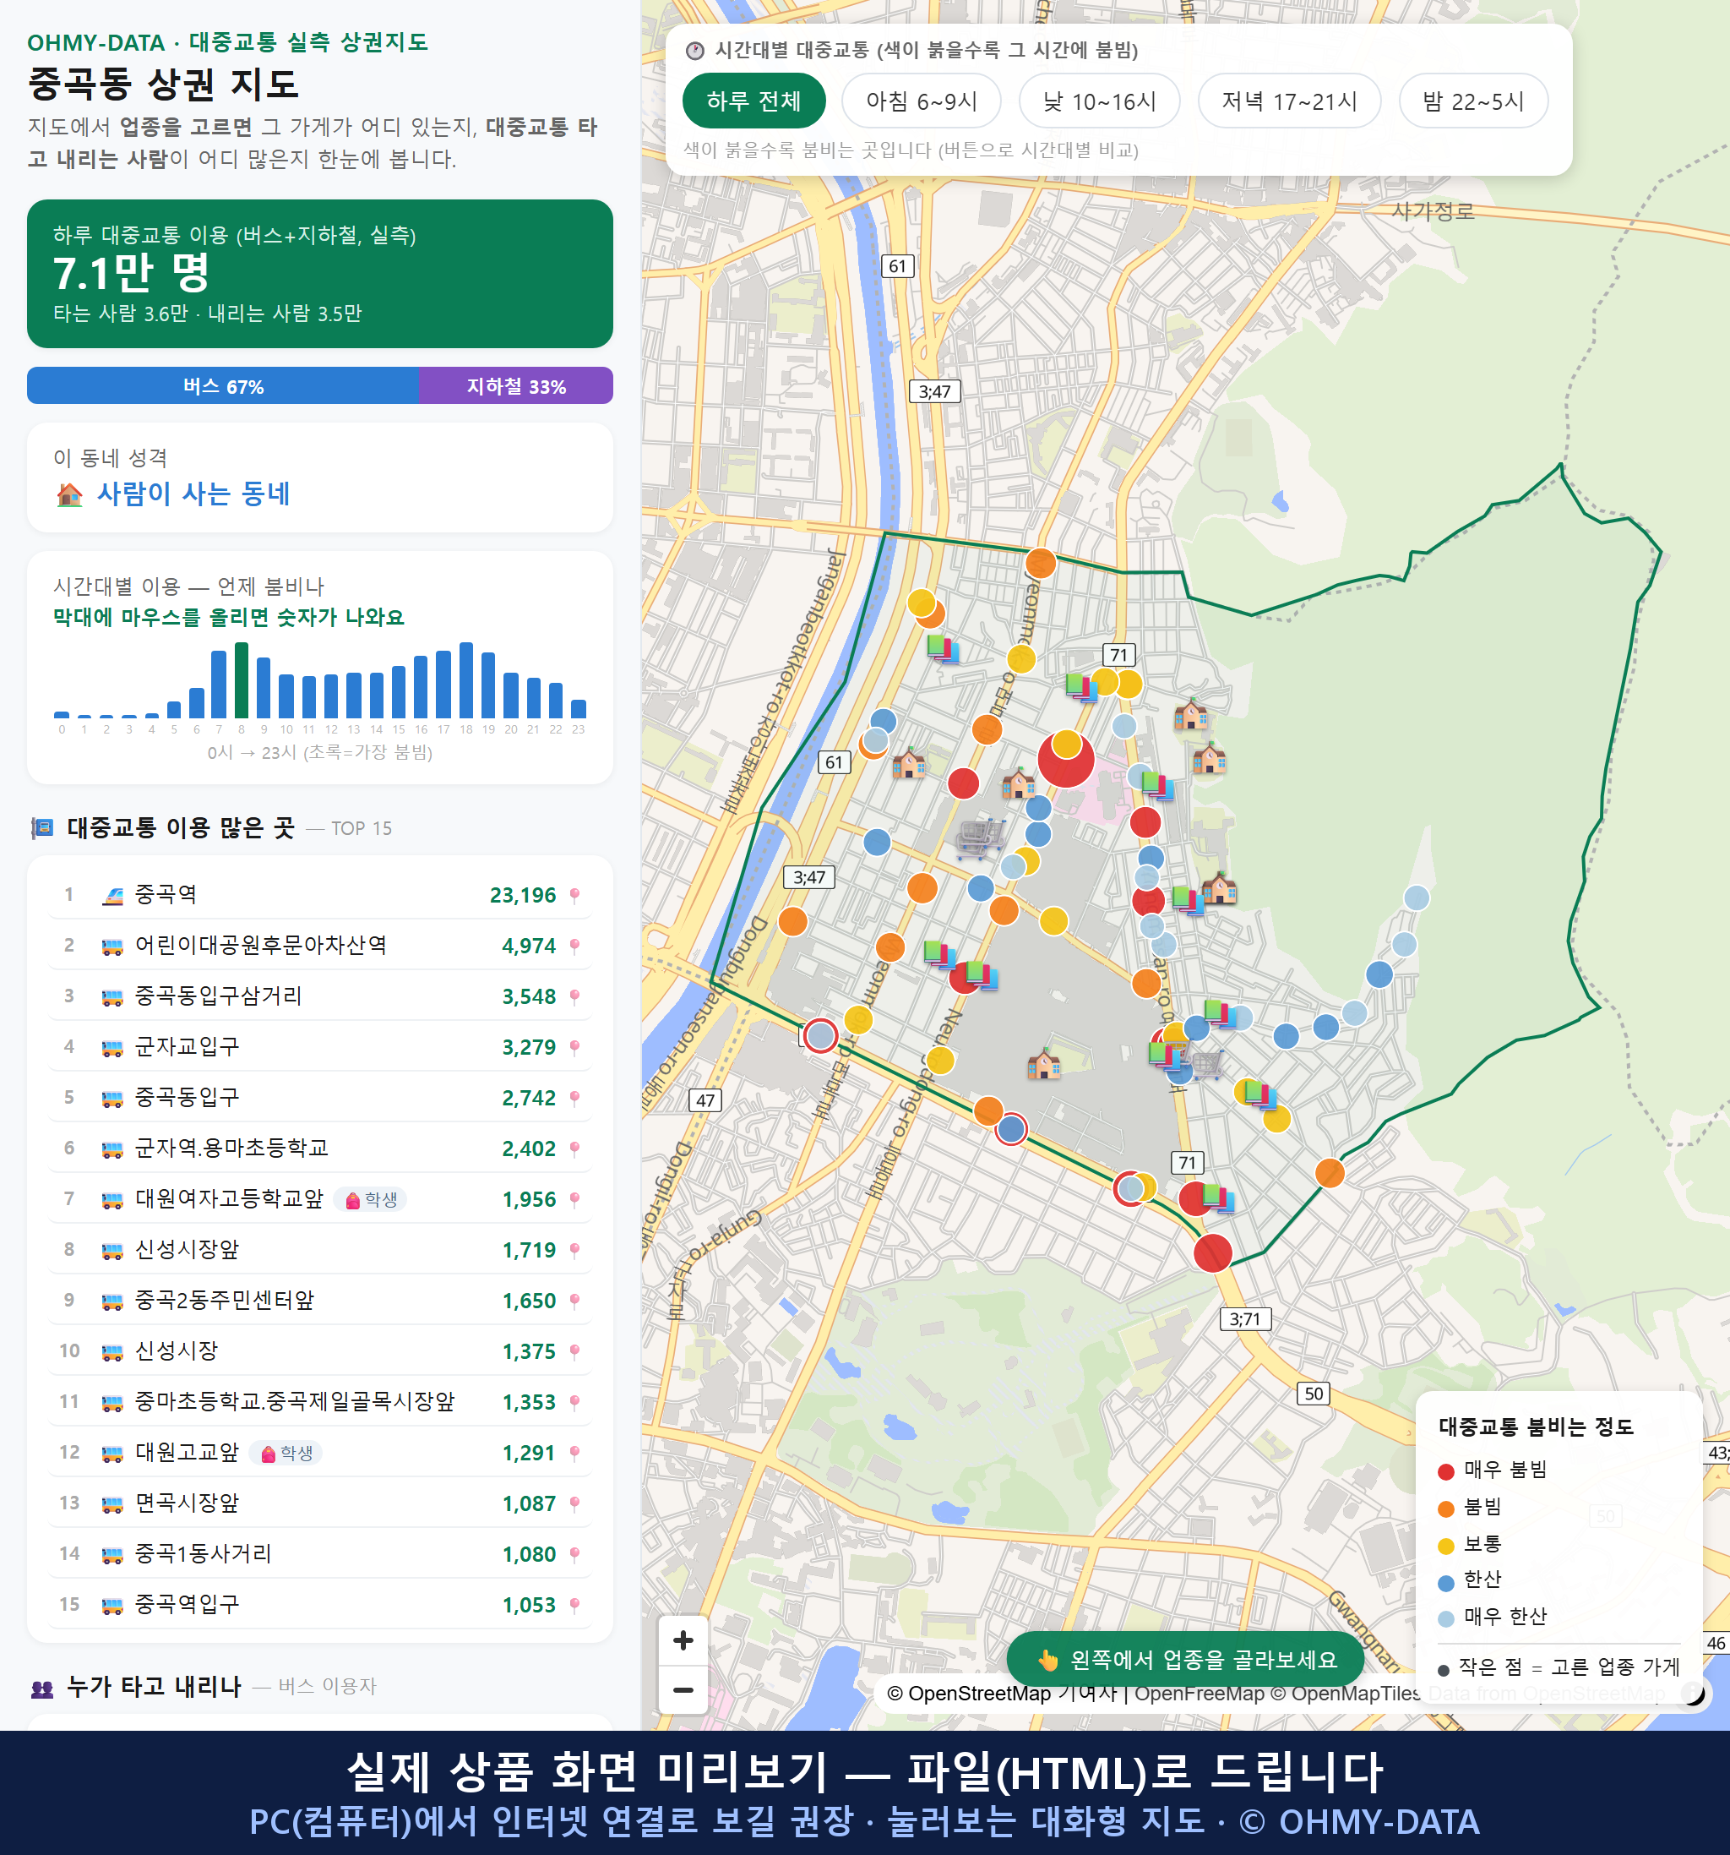
Task: Switch to 낮 10~16시 time filter
Action: [x=1100, y=101]
